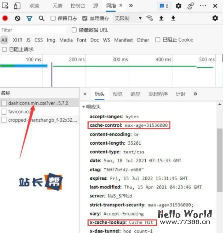Open the issues counter showing 6
This screenshot has width=224, height=233.
point(164,6)
